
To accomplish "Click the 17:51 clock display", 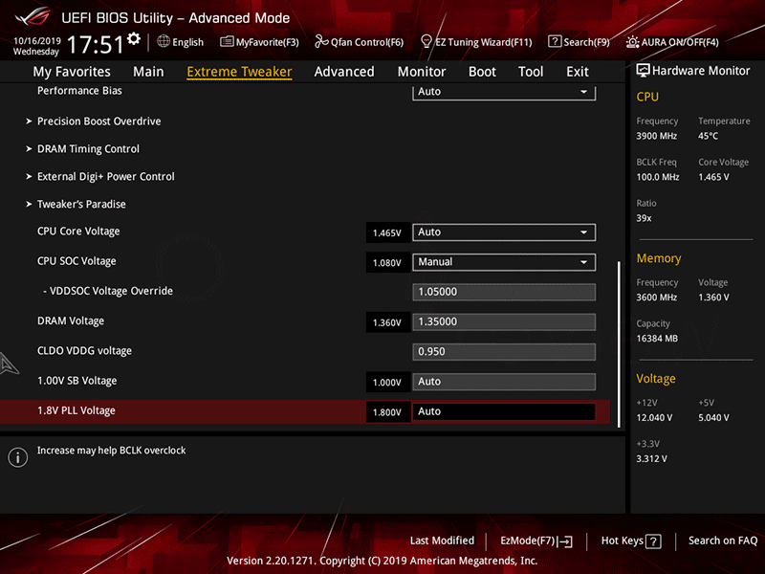I will 95,44.
